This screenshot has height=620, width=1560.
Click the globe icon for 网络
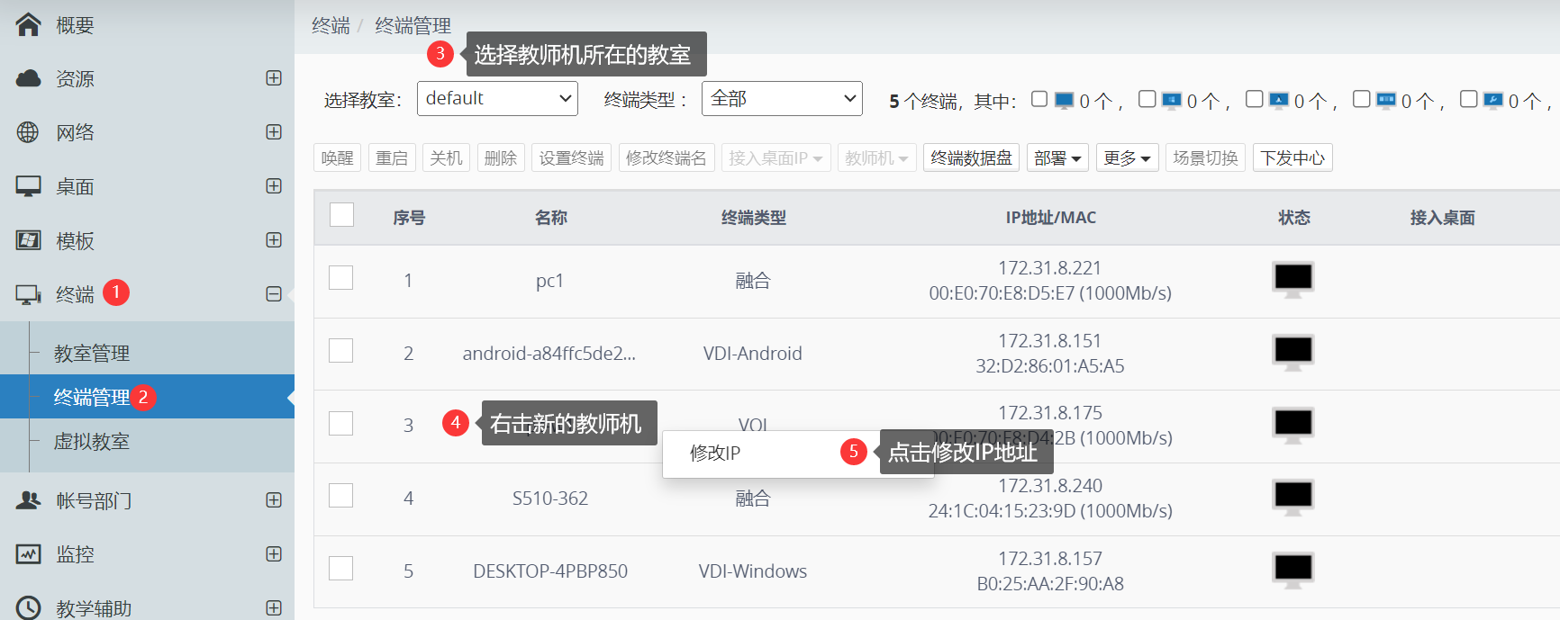(28, 132)
